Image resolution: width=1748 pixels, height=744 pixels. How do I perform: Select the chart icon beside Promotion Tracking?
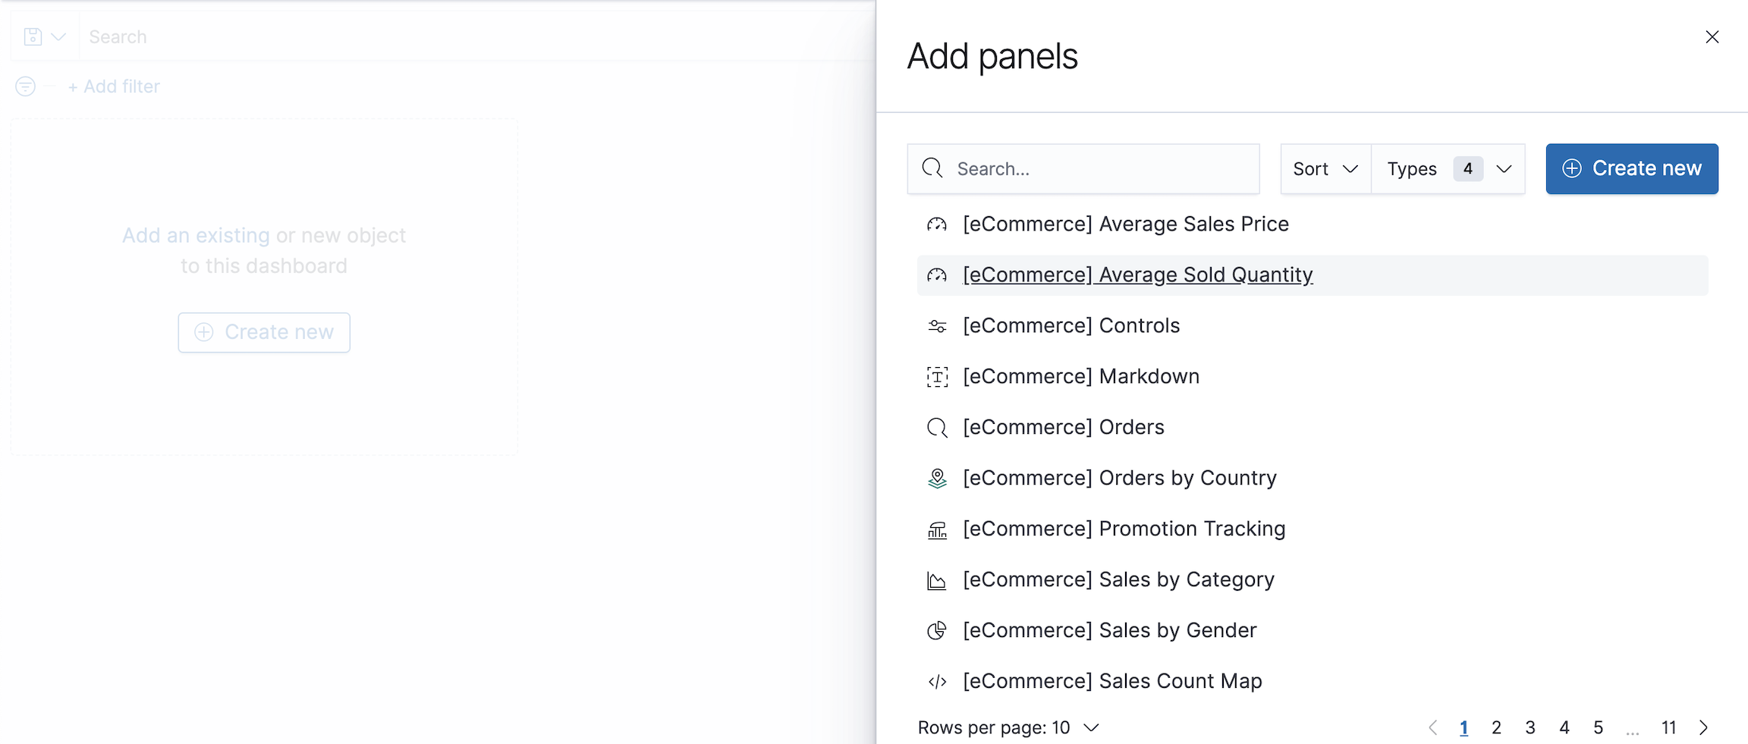click(938, 529)
